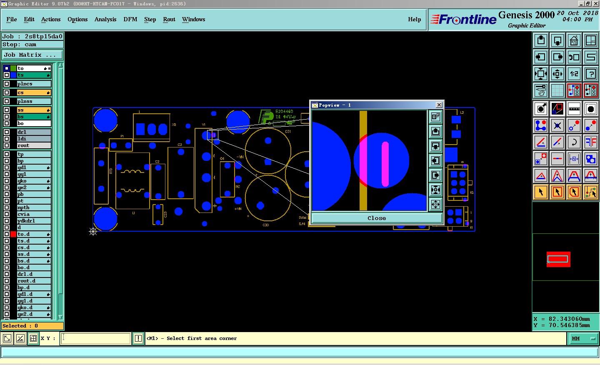The image size is (600, 365).
Task: Click the zoom in expand-arrows icon
Action: 541,74
